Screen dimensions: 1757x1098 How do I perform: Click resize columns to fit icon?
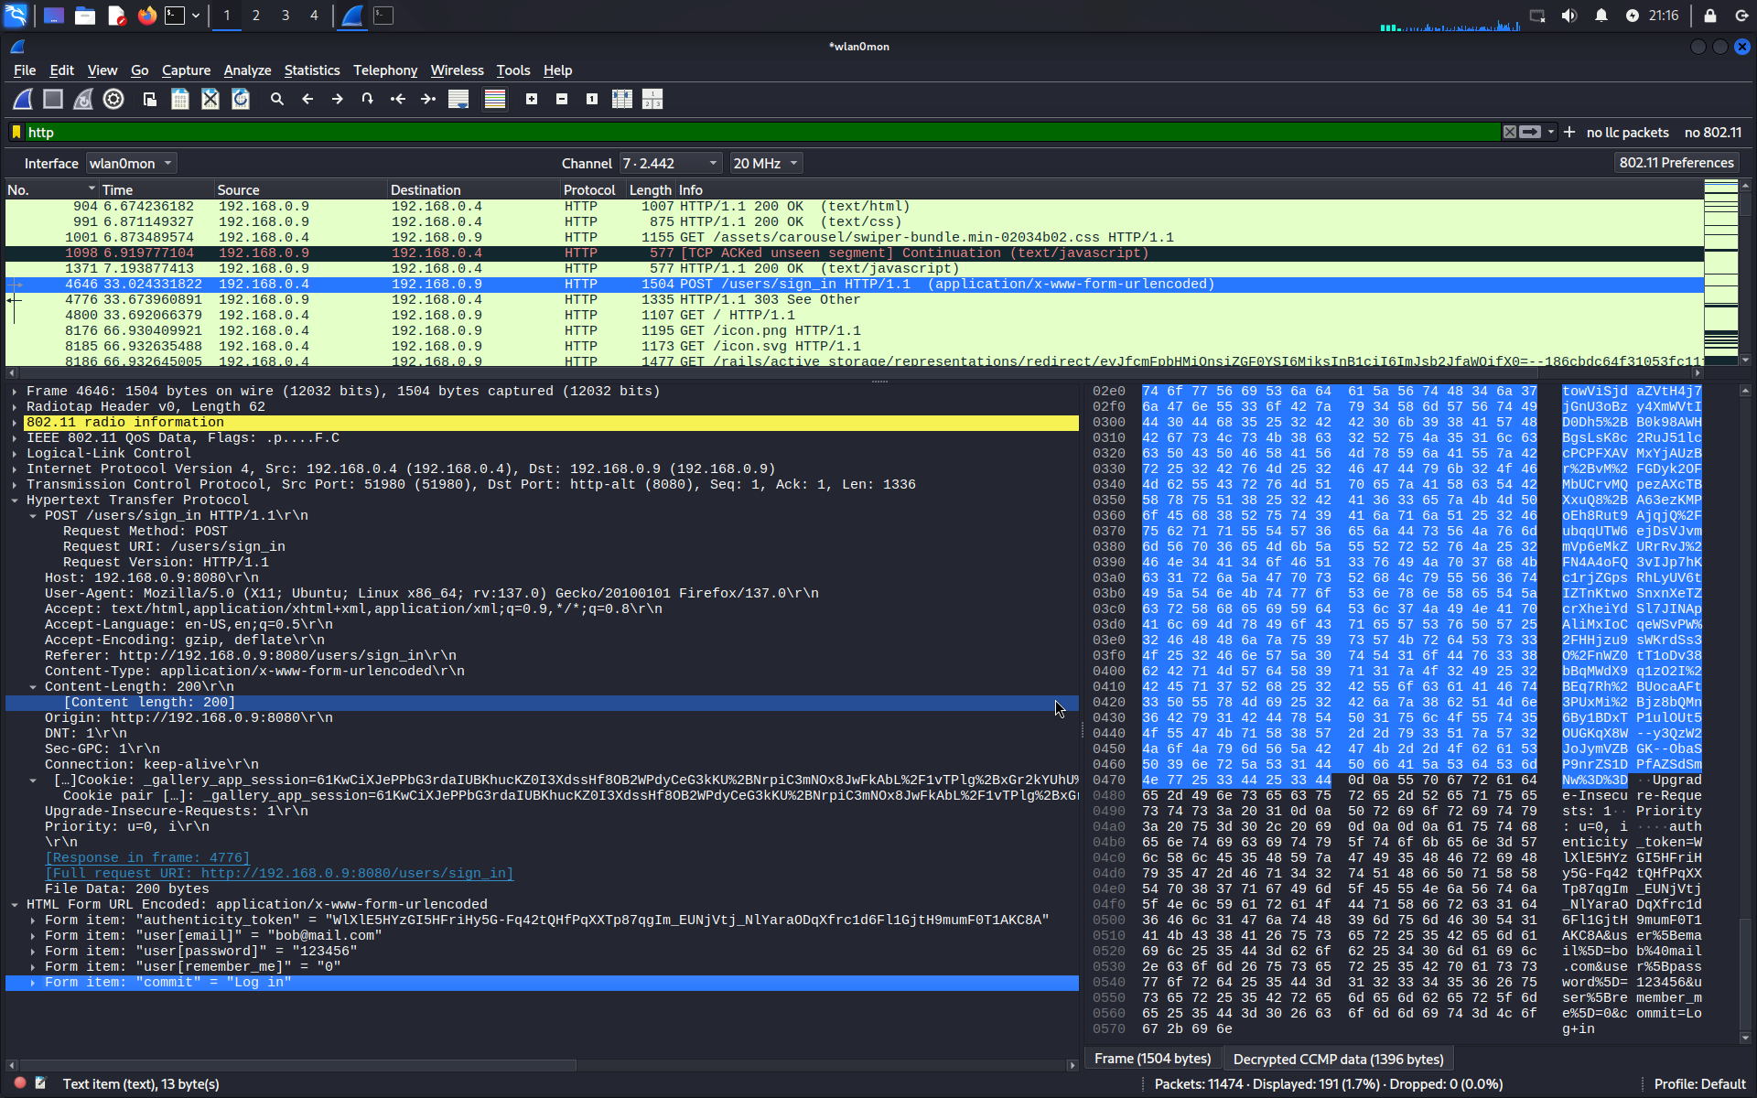point(622,99)
